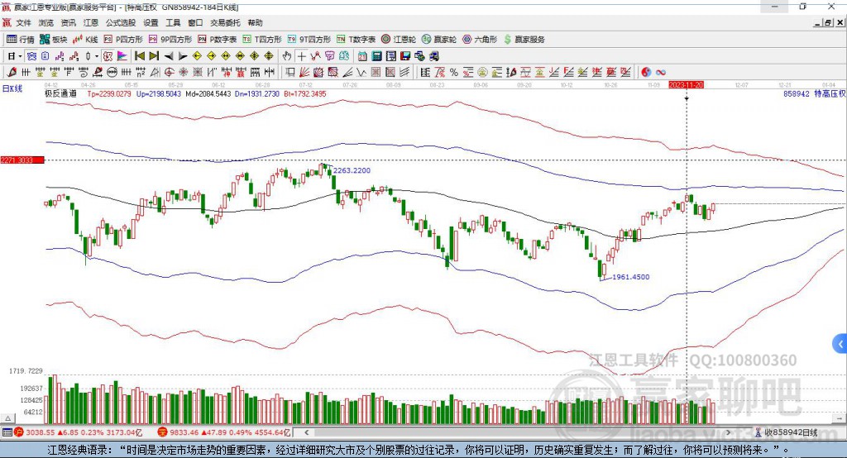Viewport: 847px width, 458px height.
Task: Click horizontal scrollbar right arrow
Action: point(728,432)
